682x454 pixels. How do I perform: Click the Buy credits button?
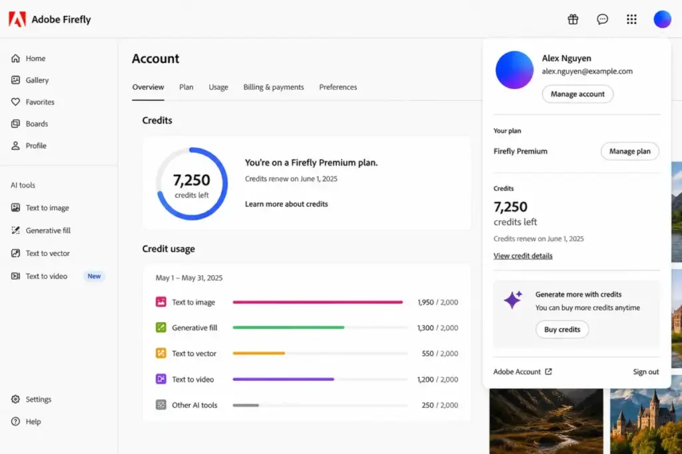562,330
